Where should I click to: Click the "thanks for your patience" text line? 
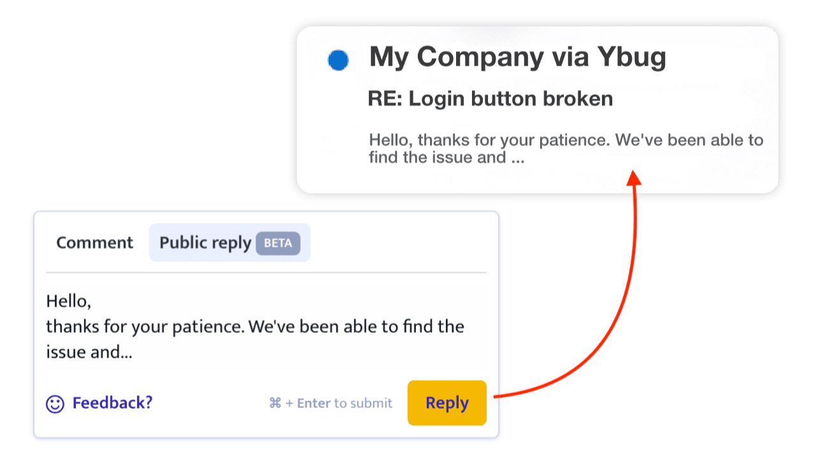[x=255, y=327]
